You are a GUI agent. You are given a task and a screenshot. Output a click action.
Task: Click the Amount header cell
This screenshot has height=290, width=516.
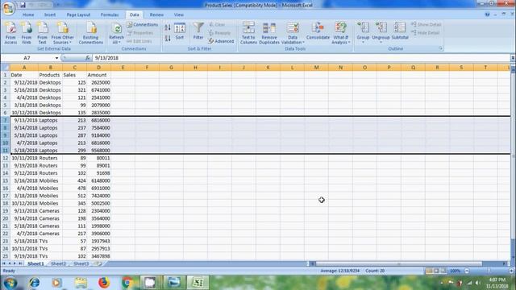[x=98, y=75]
